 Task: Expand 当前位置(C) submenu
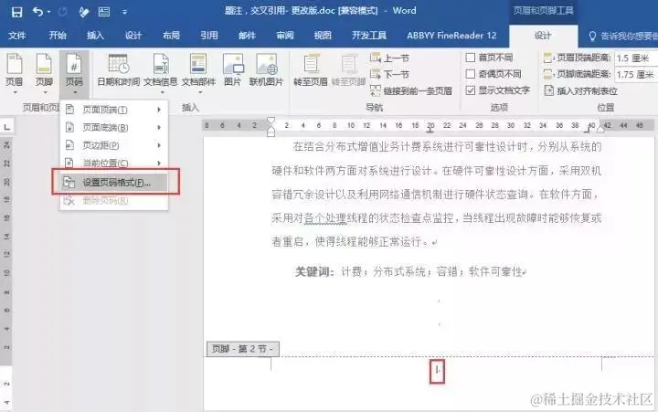click(x=113, y=163)
